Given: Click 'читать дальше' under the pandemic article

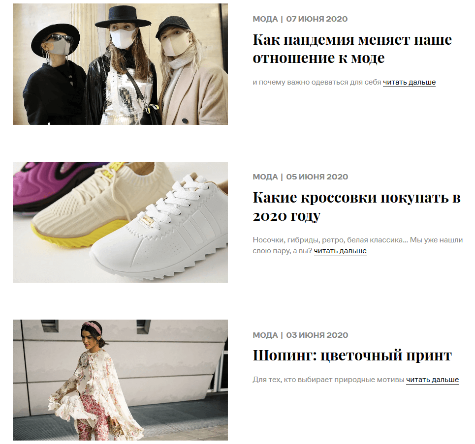Looking at the screenshot, I should click(x=409, y=82).
